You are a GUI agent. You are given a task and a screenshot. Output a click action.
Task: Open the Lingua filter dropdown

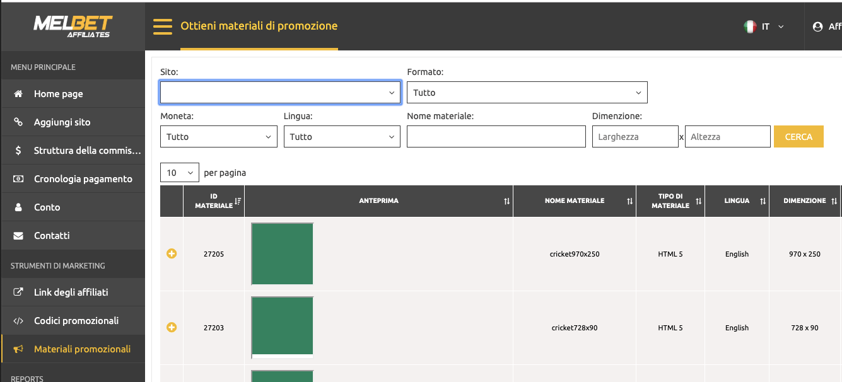(342, 137)
